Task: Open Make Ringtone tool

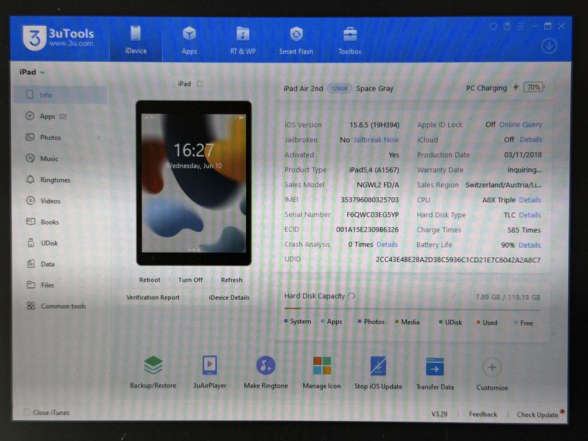Action: pyautogui.click(x=266, y=372)
